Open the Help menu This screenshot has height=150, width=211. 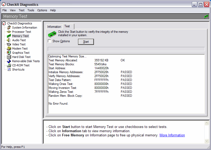(53, 10)
